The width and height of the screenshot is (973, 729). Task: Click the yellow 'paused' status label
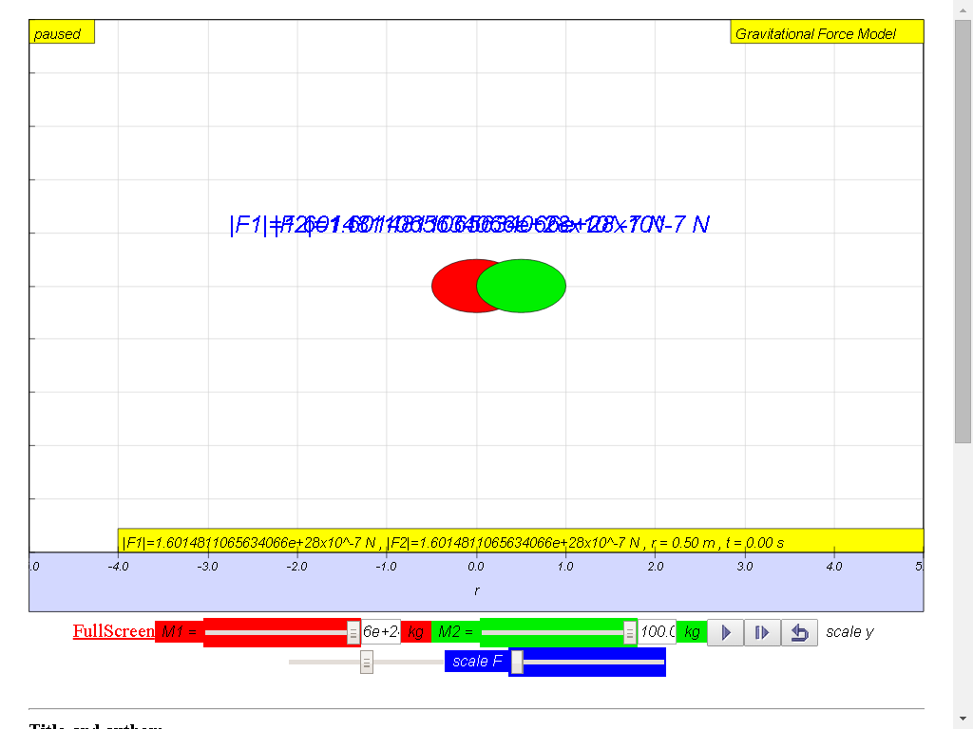point(62,33)
